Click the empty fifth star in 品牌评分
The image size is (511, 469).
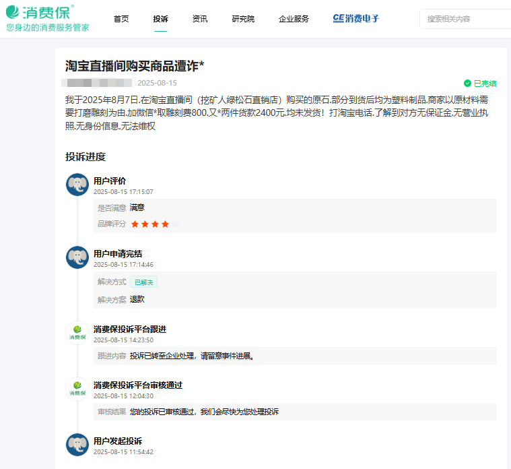pyautogui.click(x=175, y=224)
